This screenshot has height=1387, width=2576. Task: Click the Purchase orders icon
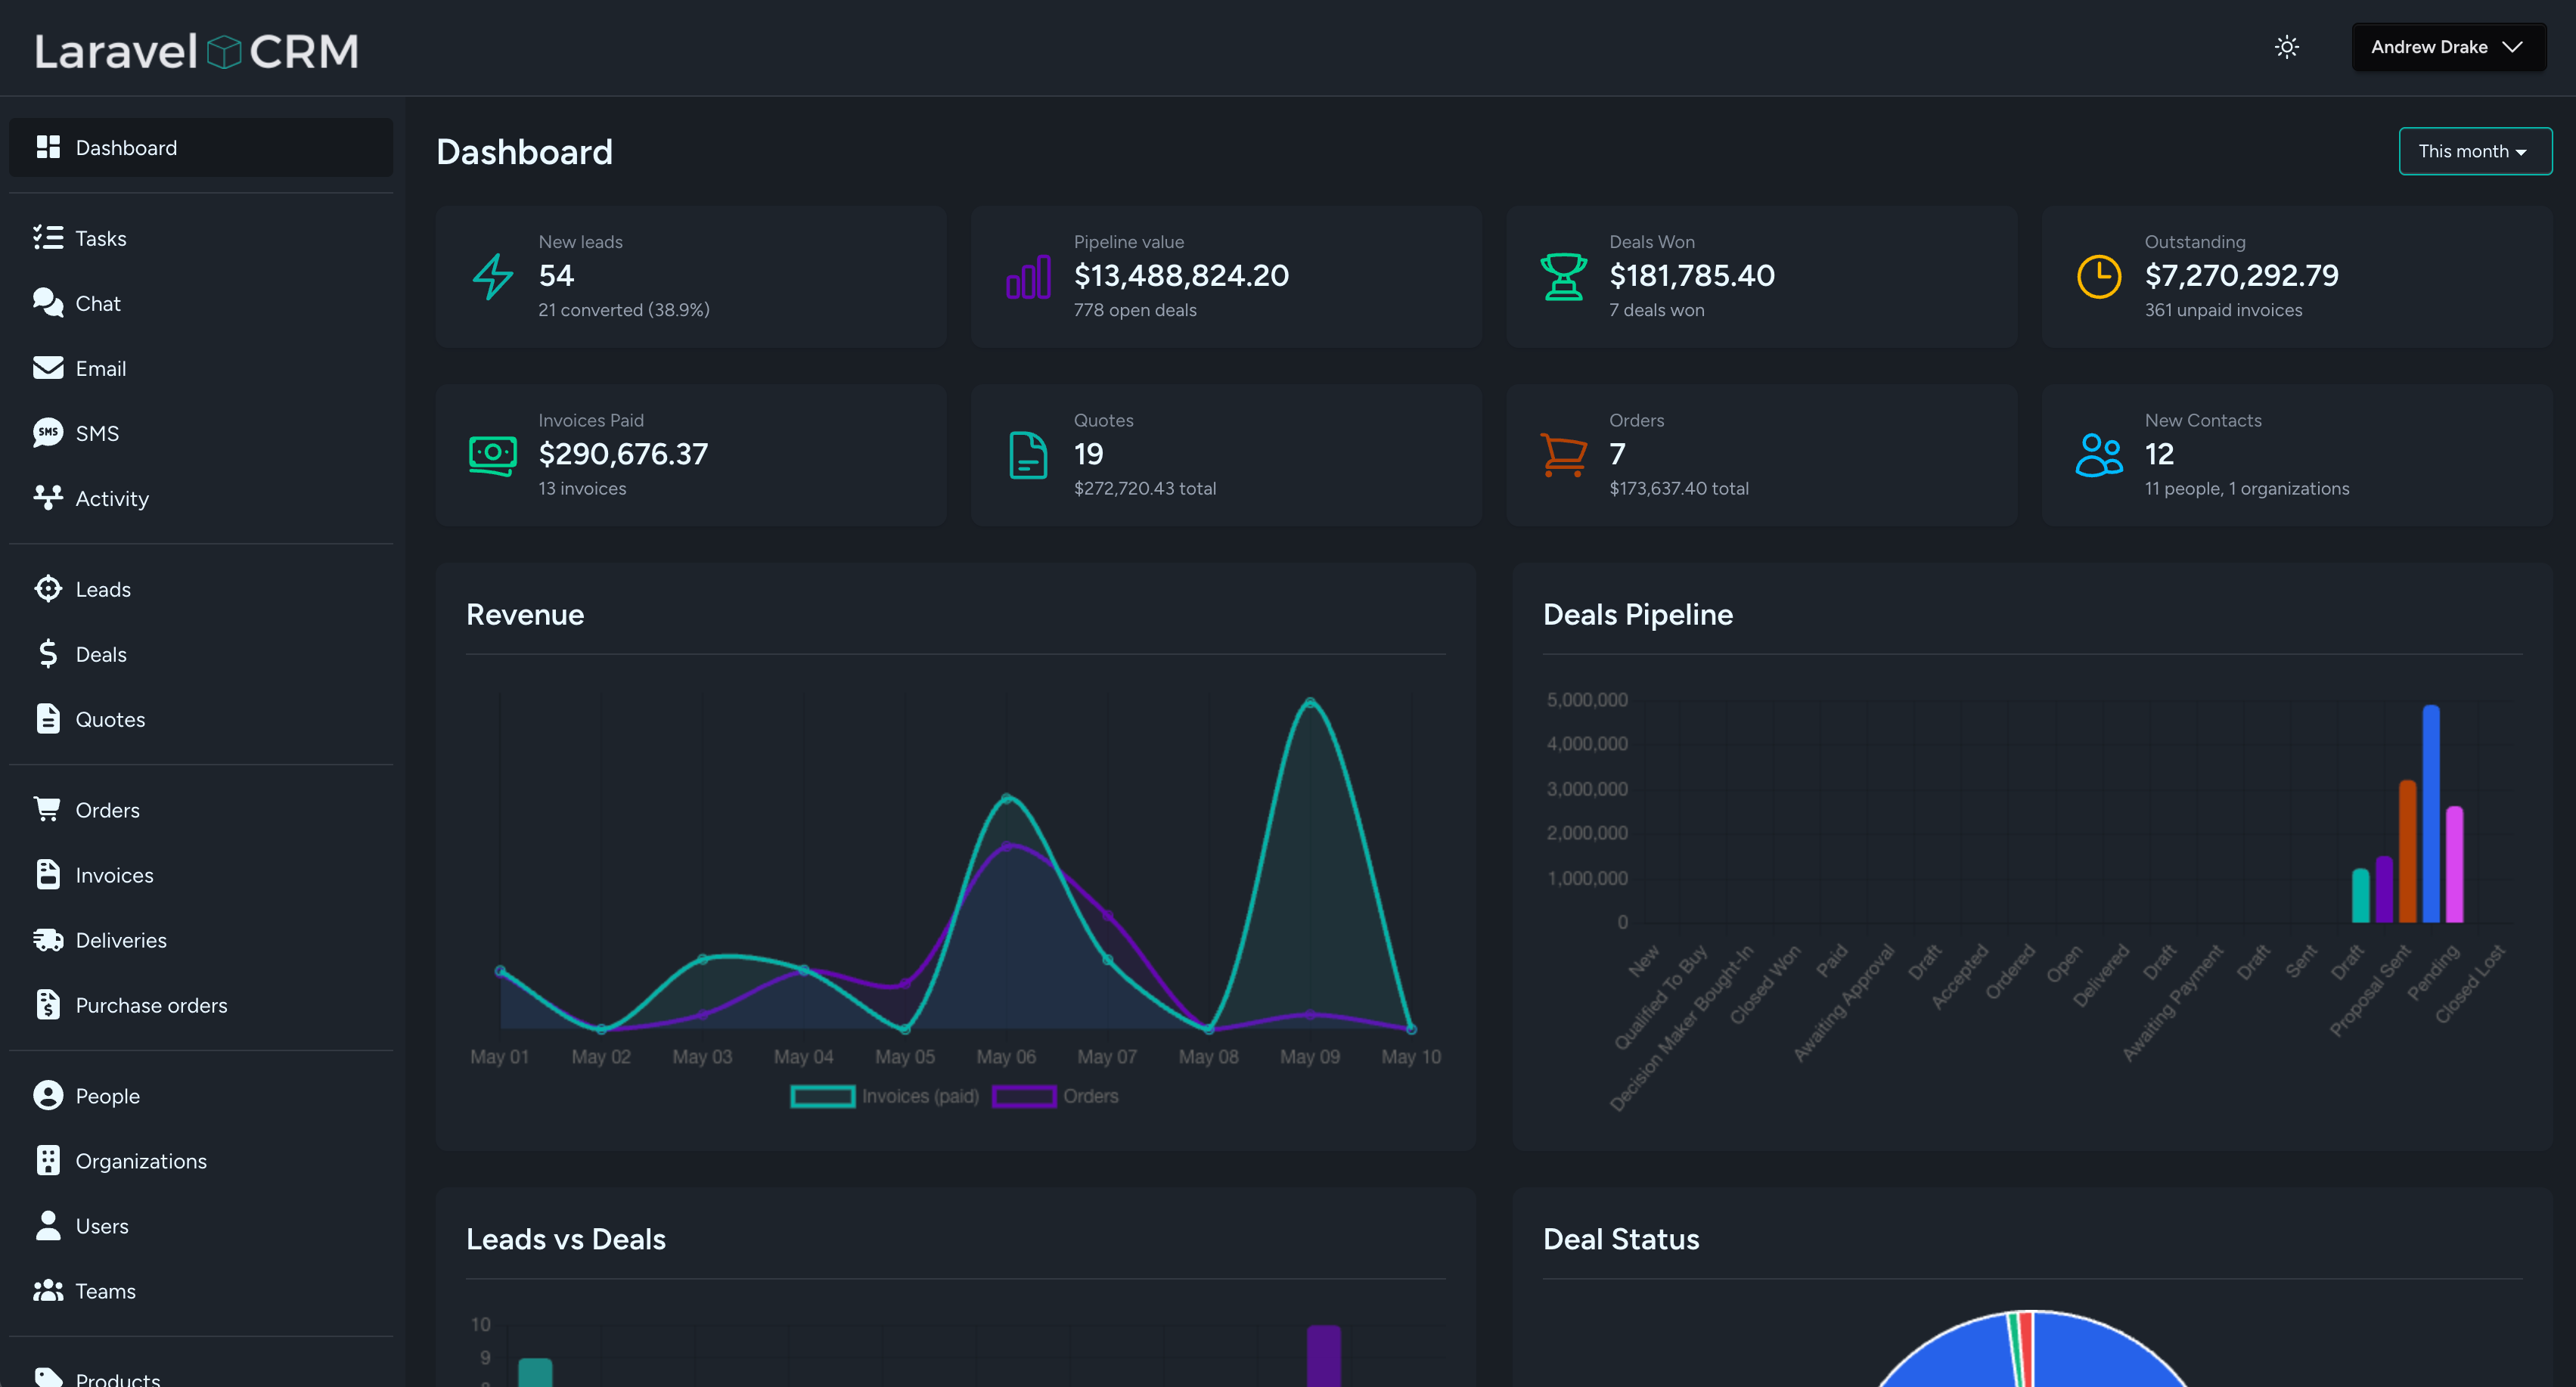coord(48,1004)
